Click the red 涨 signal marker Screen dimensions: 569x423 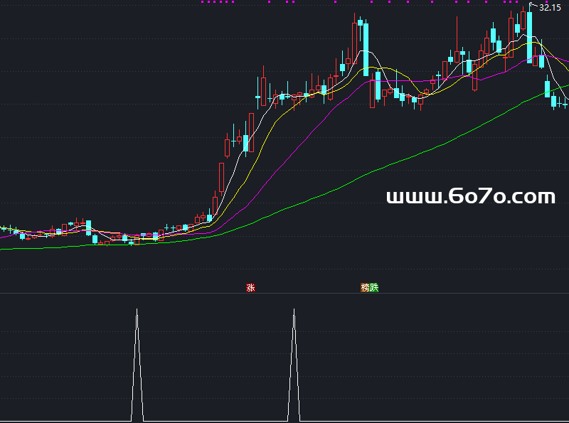250,288
